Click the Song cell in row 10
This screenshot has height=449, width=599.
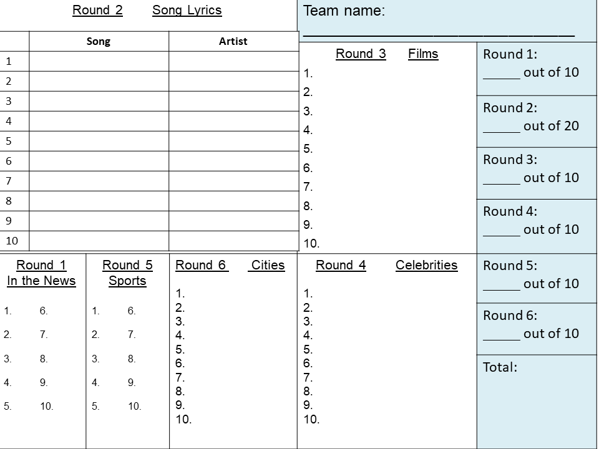tap(99, 241)
